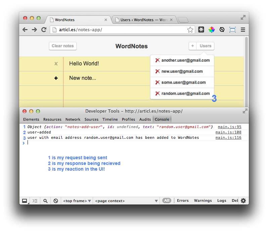Remove new.user@gmail.com with its red X
The image size is (268, 231).
click(x=158, y=71)
